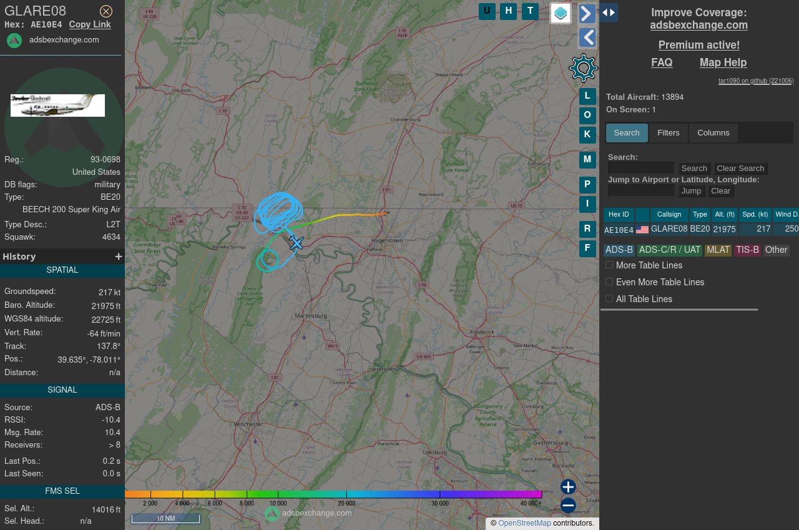Click the SPATIAL section header

[62, 271]
